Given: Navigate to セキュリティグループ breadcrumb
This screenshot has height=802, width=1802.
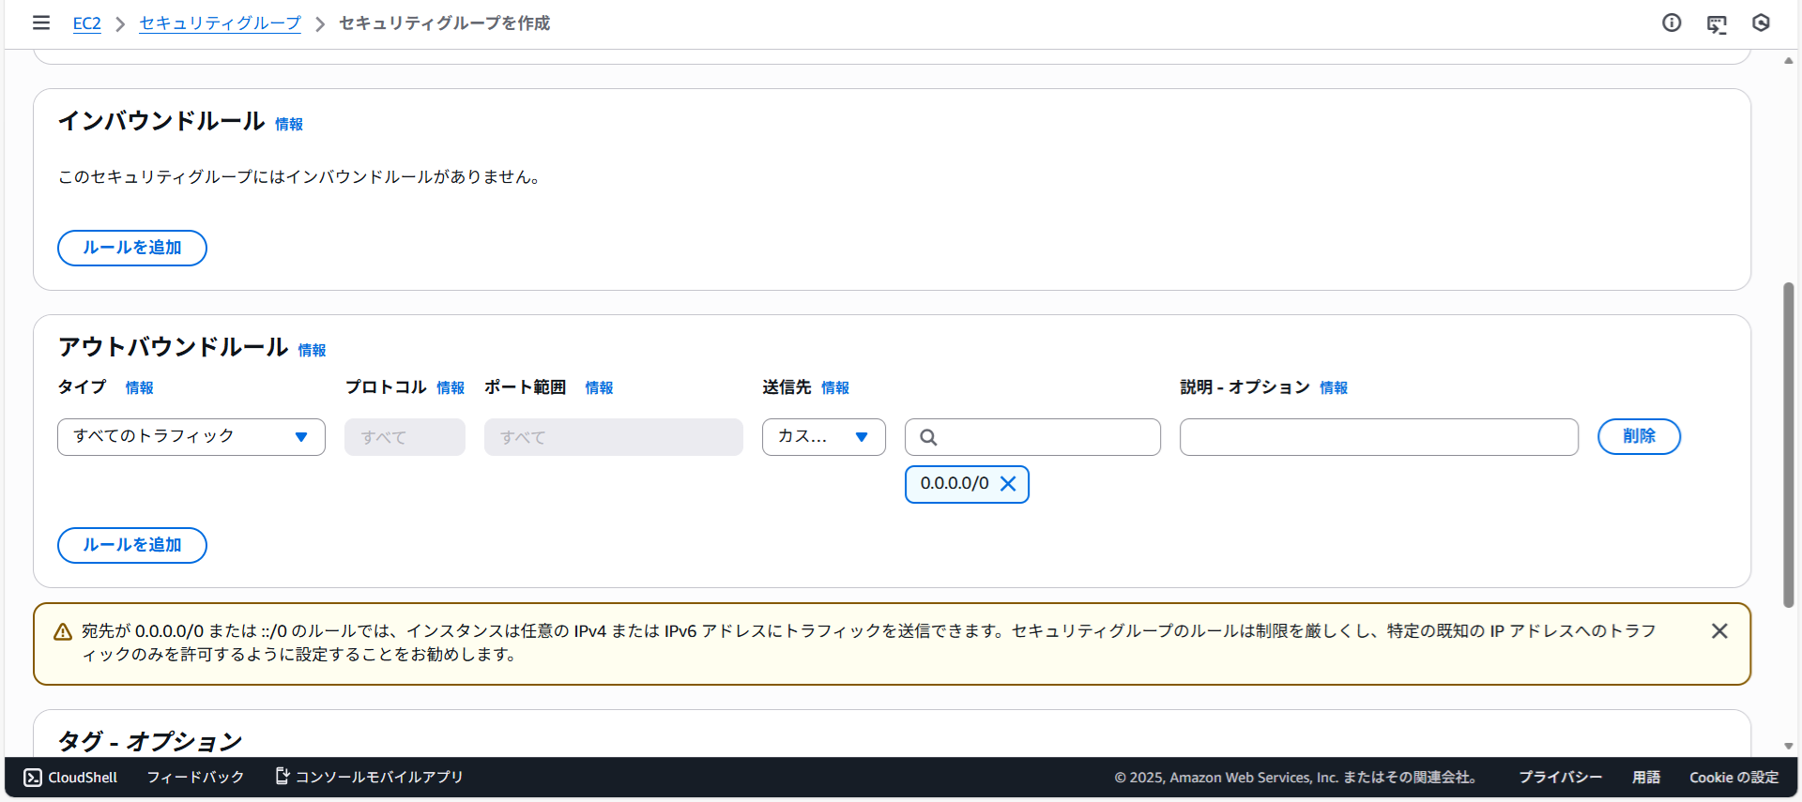Looking at the screenshot, I should coord(220,23).
